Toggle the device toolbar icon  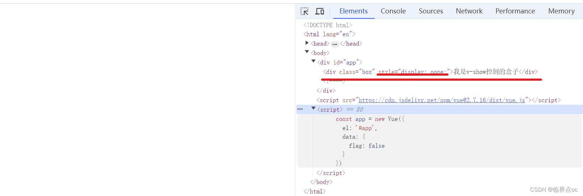pos(320,11)
